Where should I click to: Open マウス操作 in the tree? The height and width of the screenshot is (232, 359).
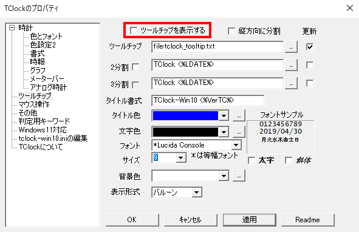click(34, 104)
